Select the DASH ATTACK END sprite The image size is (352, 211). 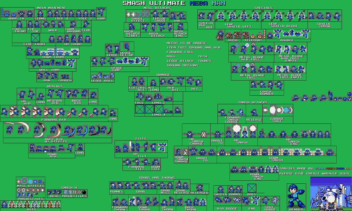[x=180, y=26]
